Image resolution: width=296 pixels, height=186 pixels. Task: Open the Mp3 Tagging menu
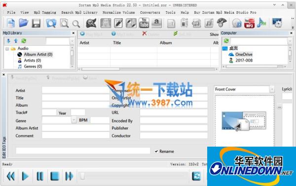[x=45, y=12]
